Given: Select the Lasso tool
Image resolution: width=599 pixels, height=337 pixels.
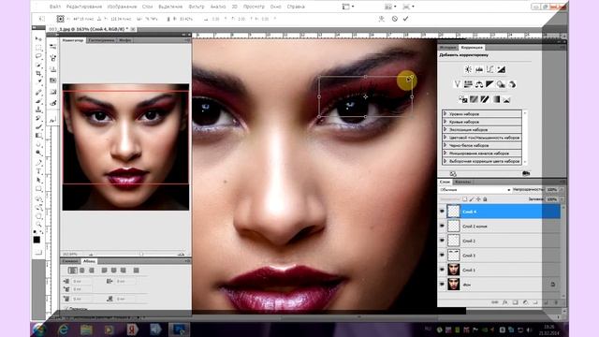Looking at the screenshot, I should [38, 56].
